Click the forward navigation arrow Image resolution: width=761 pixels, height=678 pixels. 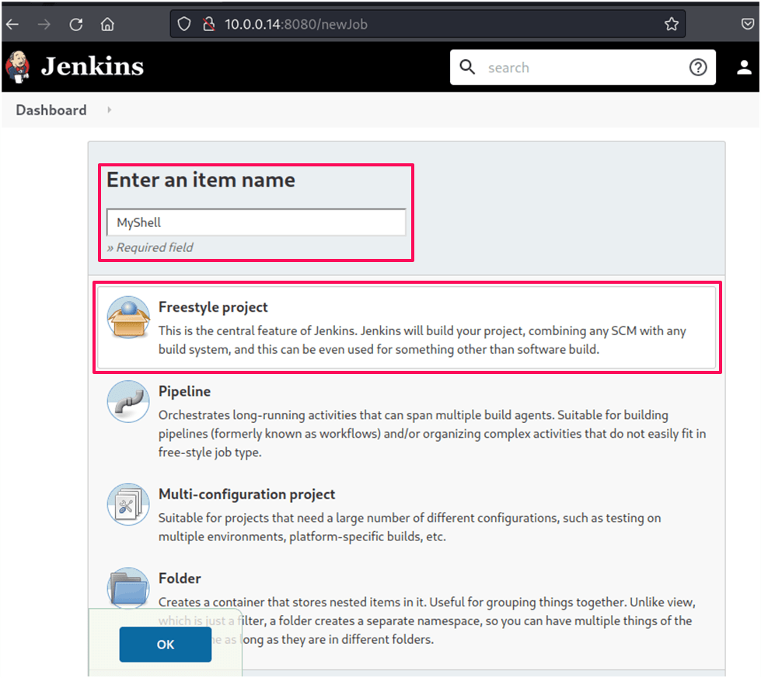(45, 23)
